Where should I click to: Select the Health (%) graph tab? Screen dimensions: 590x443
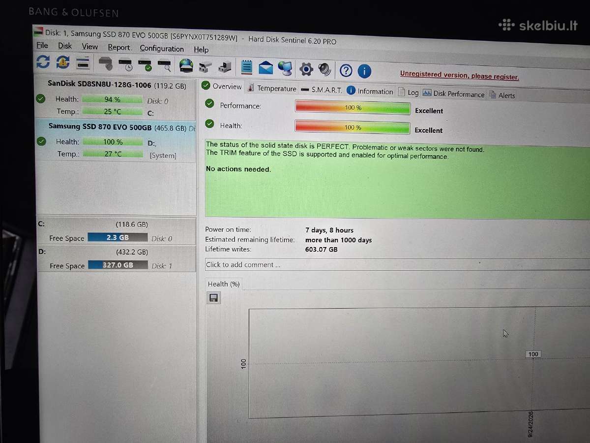tap(224, 284)
